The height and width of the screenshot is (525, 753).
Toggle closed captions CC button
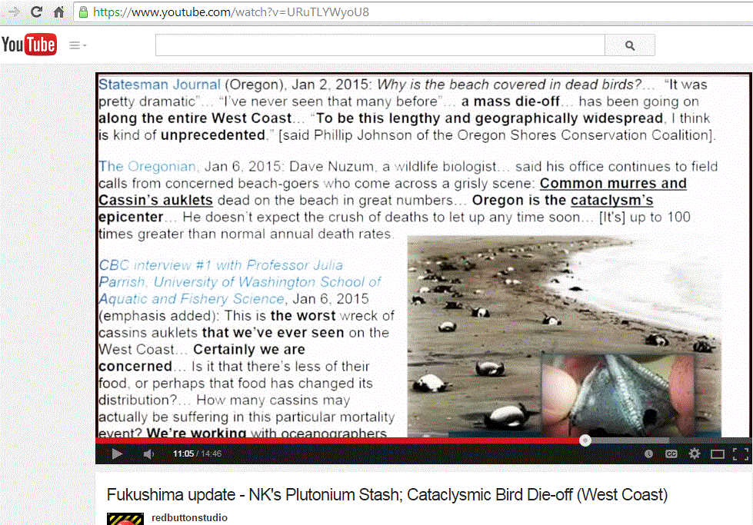pos(671,454)
